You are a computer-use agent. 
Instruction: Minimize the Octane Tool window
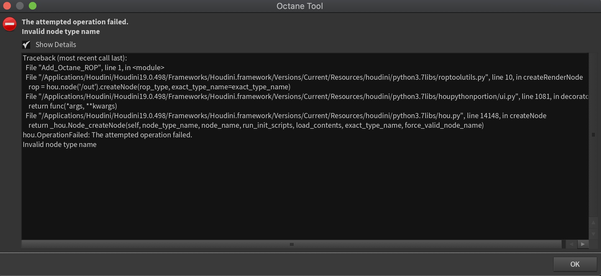(x=20, y=6)
